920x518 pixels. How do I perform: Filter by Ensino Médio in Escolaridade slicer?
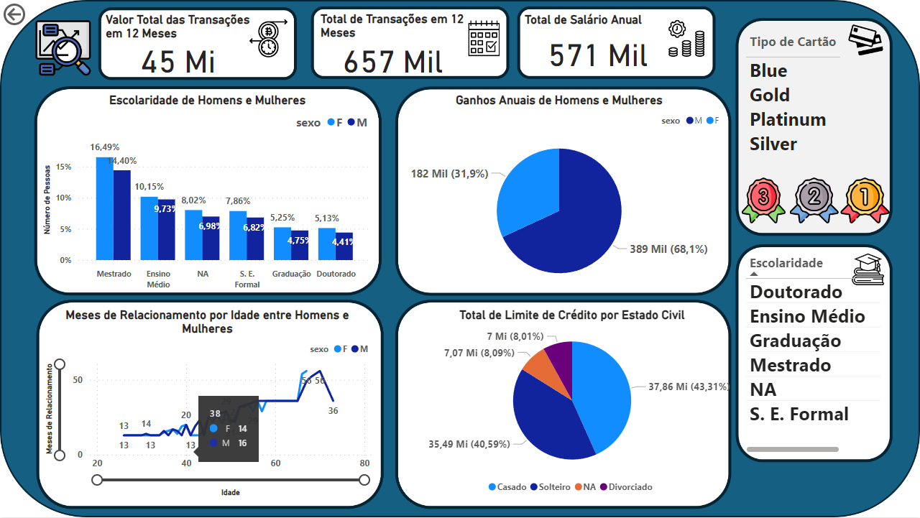[807, 316]
